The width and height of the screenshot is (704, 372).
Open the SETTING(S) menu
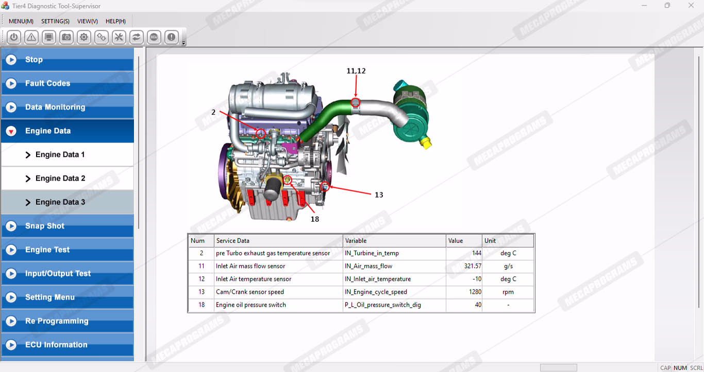point(55,21)
